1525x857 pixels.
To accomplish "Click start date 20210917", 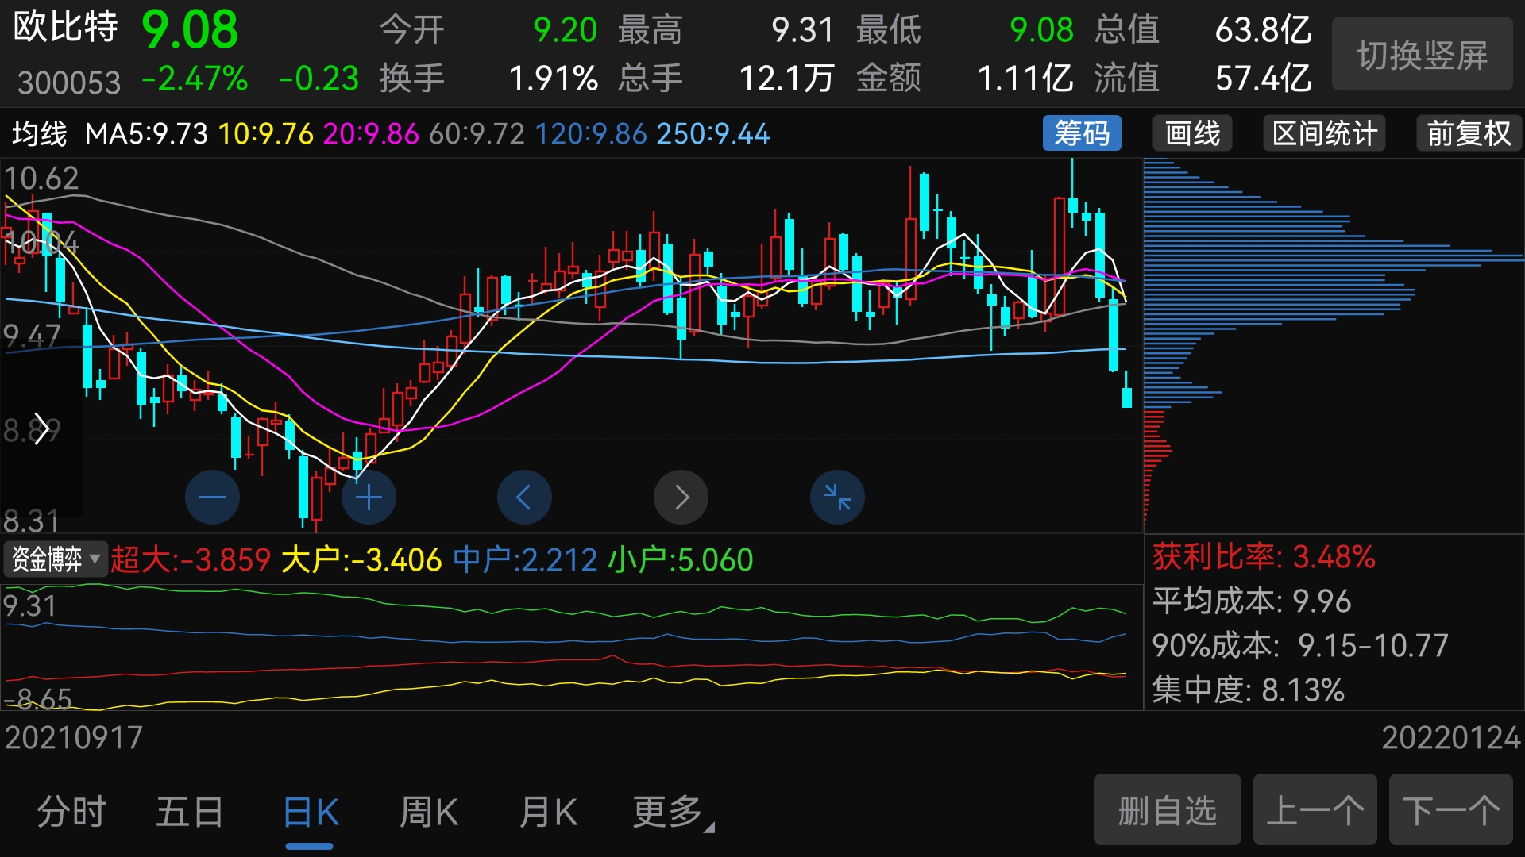I will (x=74, y=738).
